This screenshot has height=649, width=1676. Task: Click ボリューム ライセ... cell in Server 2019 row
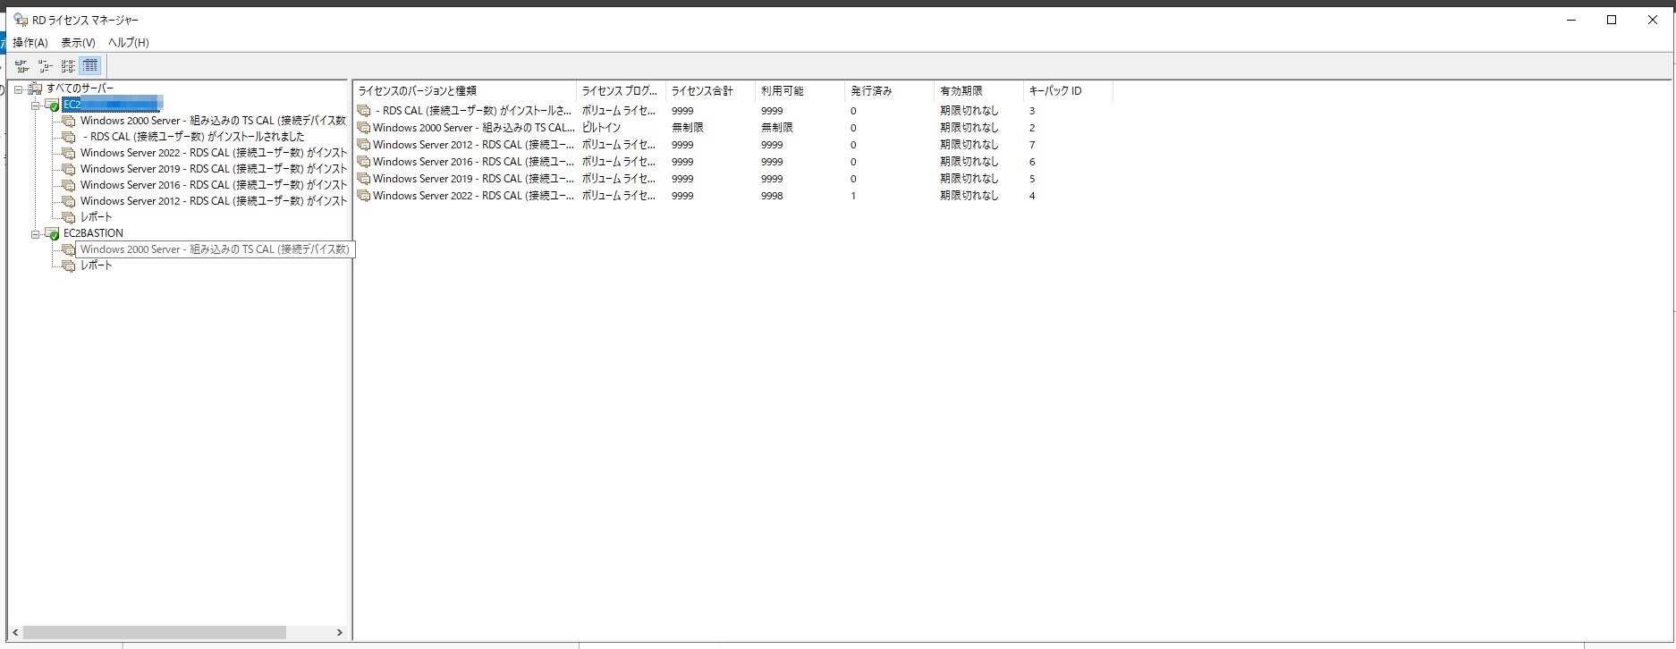[619, 179]
